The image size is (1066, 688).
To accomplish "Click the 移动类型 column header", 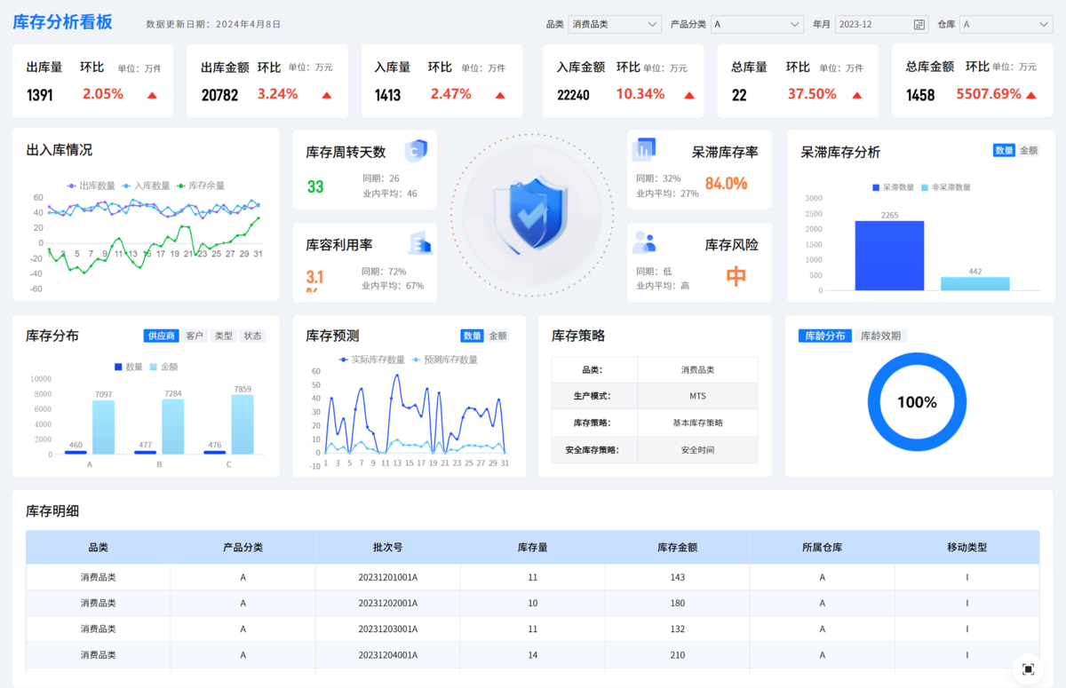I will 967,548.
